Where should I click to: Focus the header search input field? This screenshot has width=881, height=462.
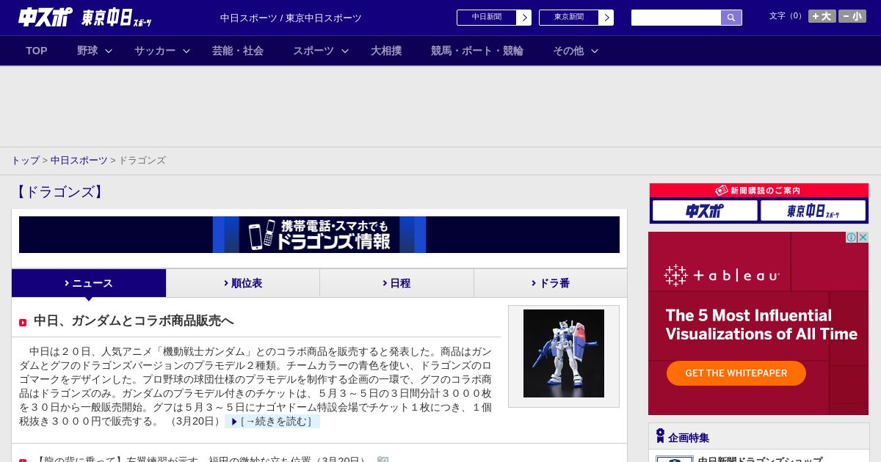click(676, 18)
